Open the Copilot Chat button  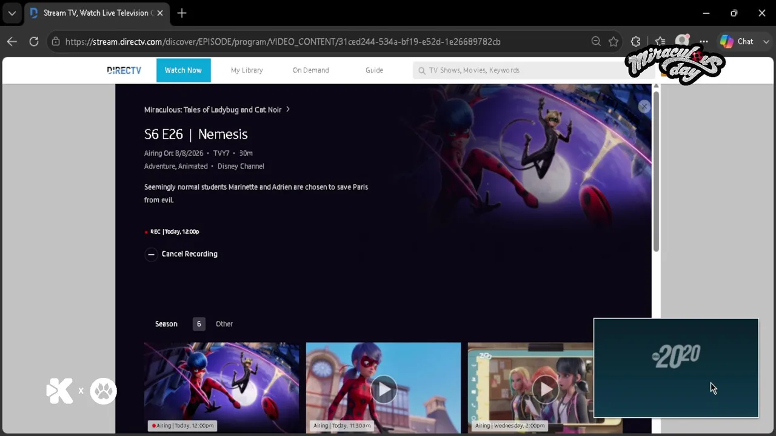[x=737, y=42]
